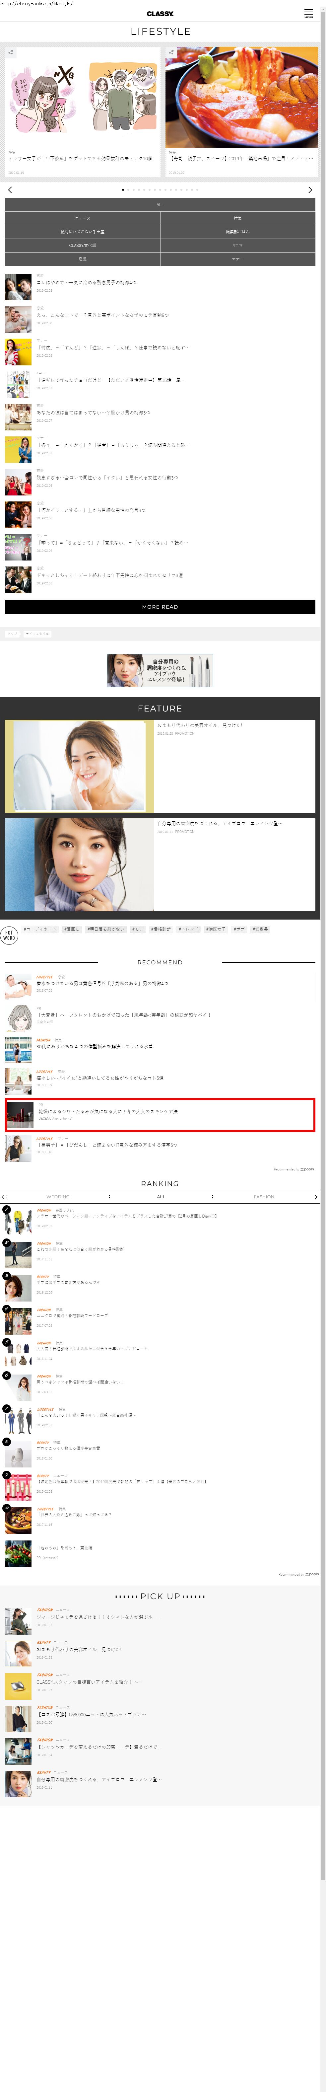Viewport: 326px width, 2092px height.
Task: Go to the previous carousel slide
Action: tap(10, 190)
